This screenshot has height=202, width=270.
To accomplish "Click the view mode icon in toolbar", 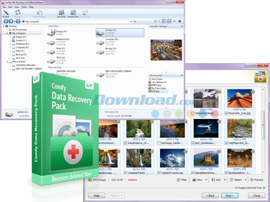I will [156, 21].
